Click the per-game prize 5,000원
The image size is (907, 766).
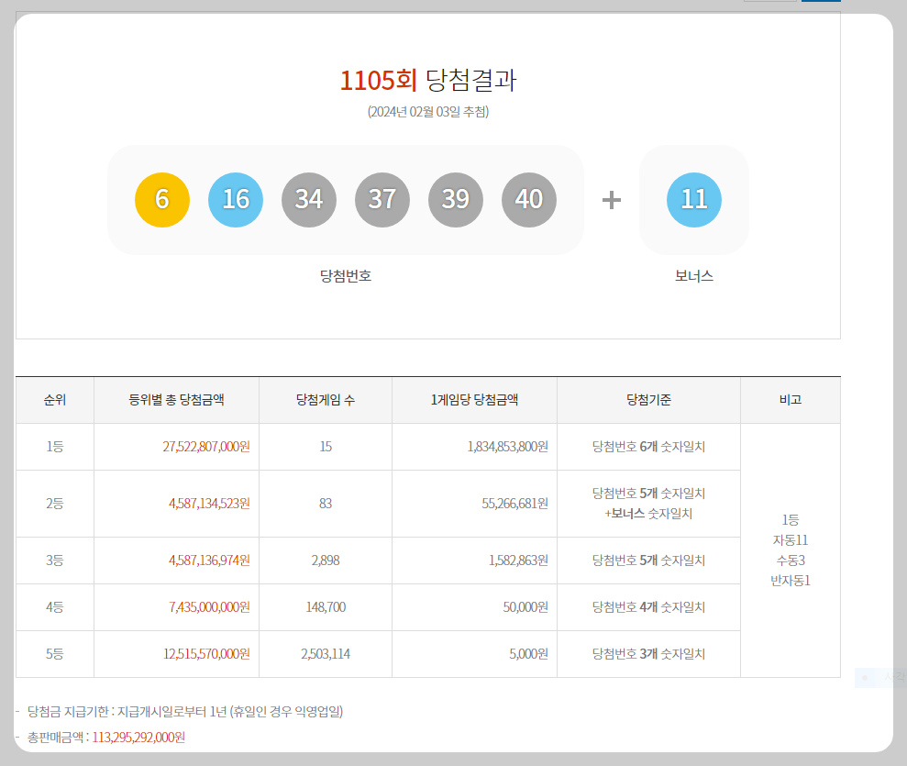[528, 654]
